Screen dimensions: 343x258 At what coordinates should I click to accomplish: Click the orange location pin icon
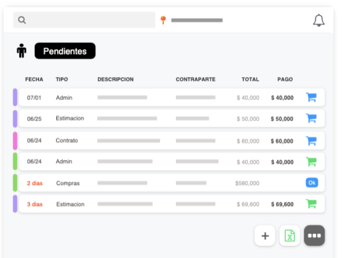tap(163, 20)
